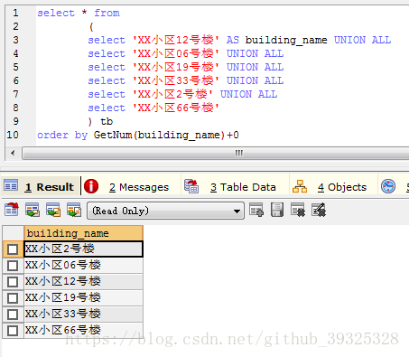409x357 pixels.
Task: Click 'XX小区66号楼' string in editor line 8
Action: [176, 108]
